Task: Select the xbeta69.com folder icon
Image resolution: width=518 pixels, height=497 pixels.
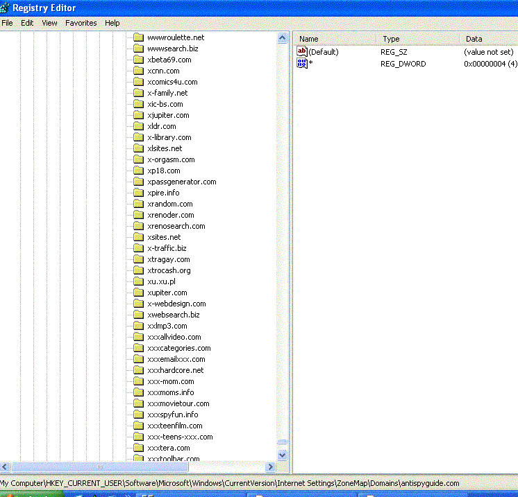Action: [x=138, y=60]
